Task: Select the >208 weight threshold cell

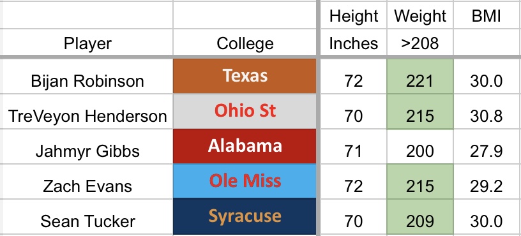Action: click(420, 43)
